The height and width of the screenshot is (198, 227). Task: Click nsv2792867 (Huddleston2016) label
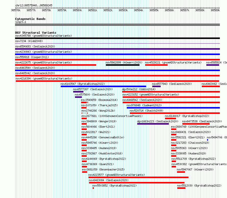(102, 153)
